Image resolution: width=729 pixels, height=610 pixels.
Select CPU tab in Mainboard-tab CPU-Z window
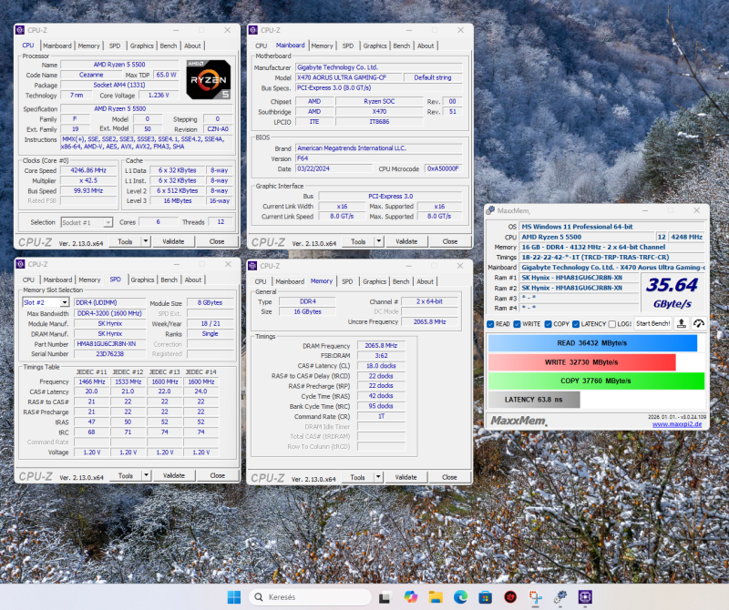(x=261, y=46)
